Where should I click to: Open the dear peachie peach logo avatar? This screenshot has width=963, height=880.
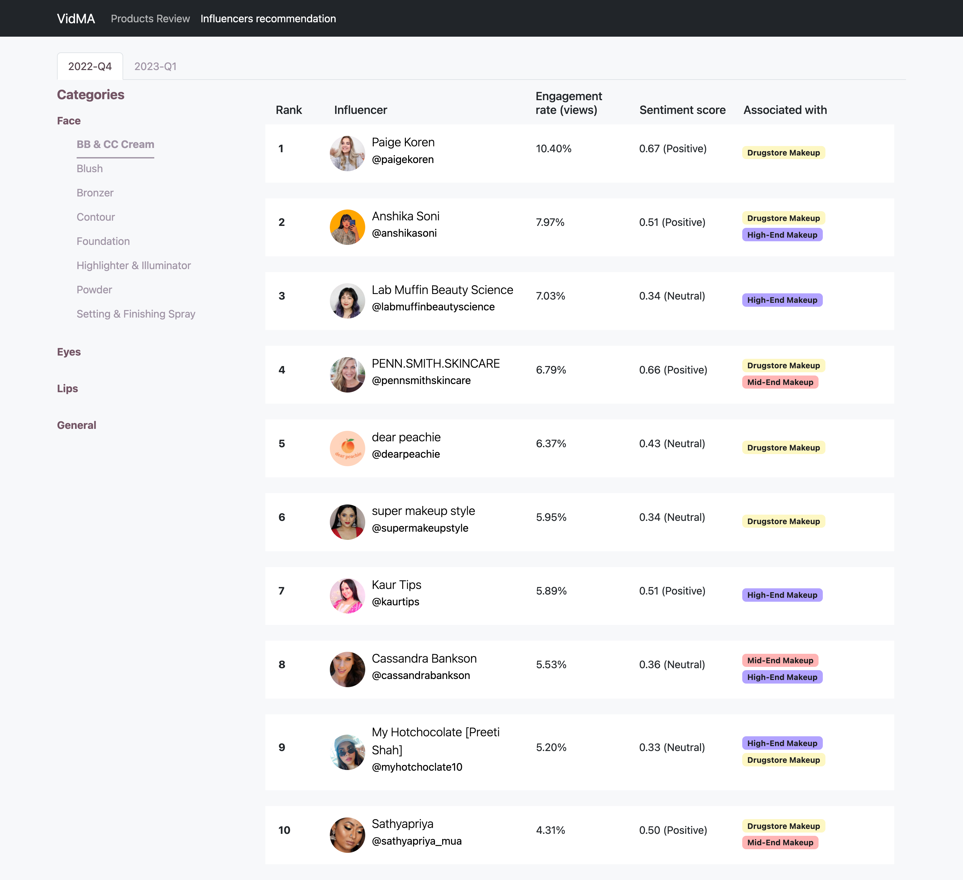pyautogui.click(x=347, y=449)
